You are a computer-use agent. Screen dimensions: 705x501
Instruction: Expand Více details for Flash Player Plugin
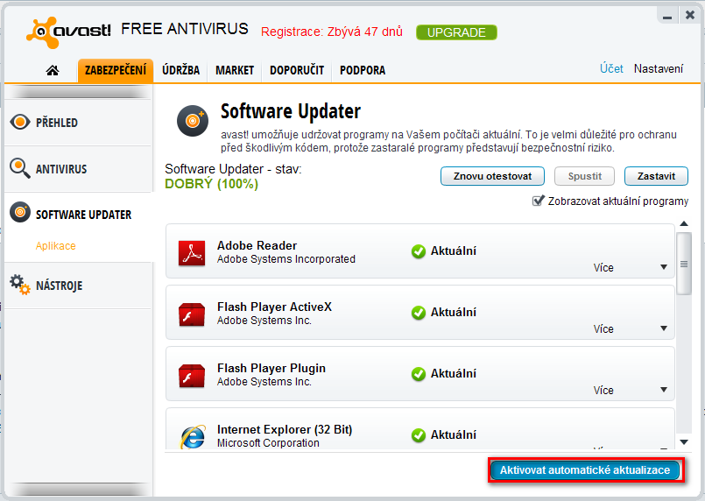click(x=664, y=391)
